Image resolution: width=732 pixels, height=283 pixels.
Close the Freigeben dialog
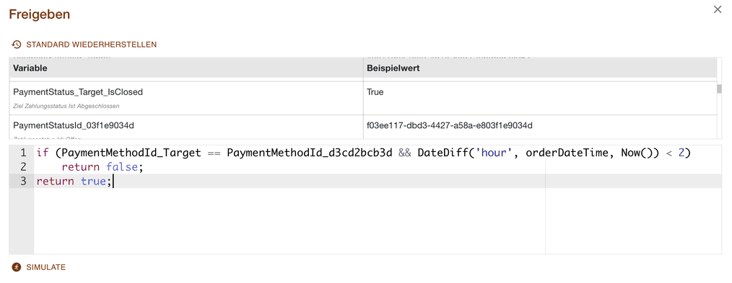click(718, 9)
